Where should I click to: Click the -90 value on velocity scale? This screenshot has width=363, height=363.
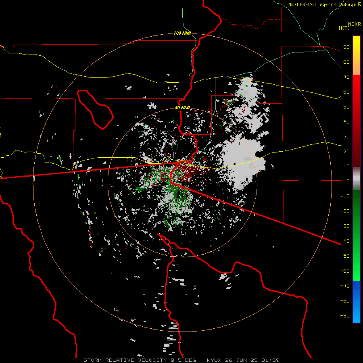pos(345,315)
